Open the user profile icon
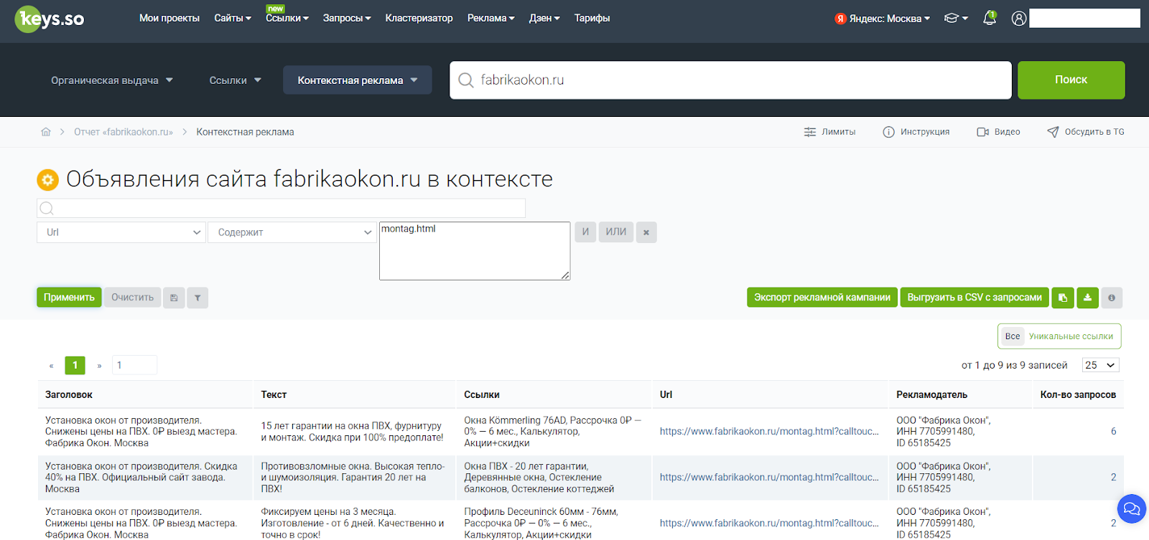This screenshot has width=1149, height=540. click(1018, 19)
